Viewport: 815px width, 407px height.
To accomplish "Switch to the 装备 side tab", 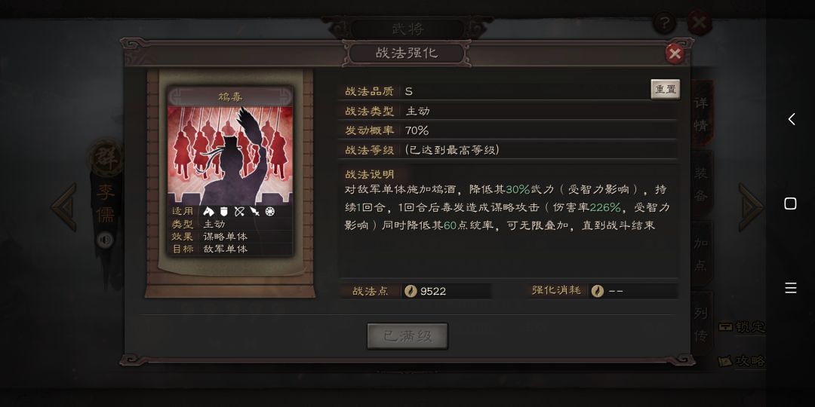I will [x=701, y=183].
